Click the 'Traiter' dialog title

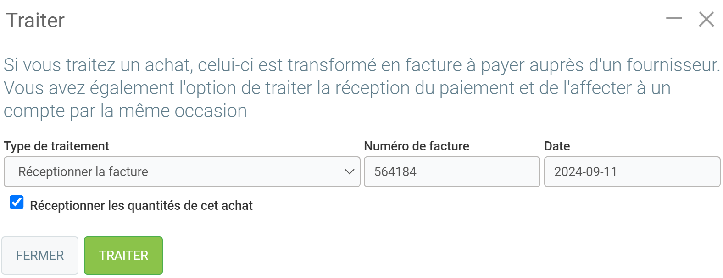click(x=35, y=21)
